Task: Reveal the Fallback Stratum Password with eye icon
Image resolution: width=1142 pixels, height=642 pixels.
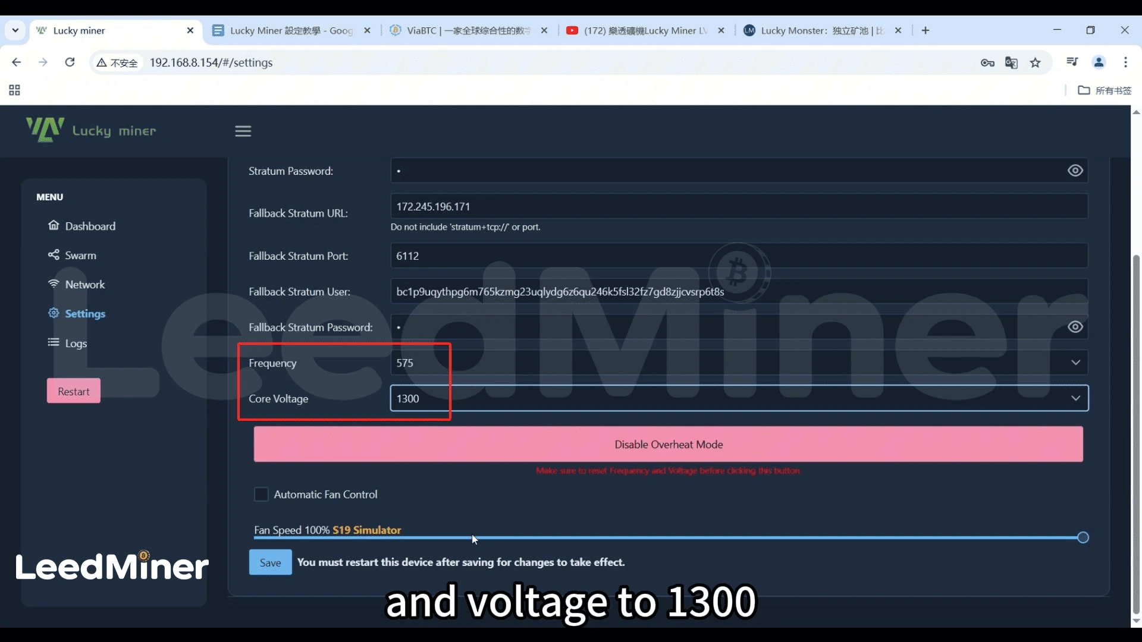Action: (x=1075, y=327)
